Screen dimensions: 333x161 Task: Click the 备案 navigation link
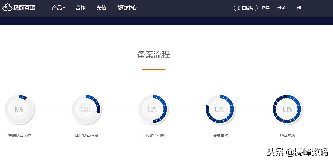[x=265, y=8]
